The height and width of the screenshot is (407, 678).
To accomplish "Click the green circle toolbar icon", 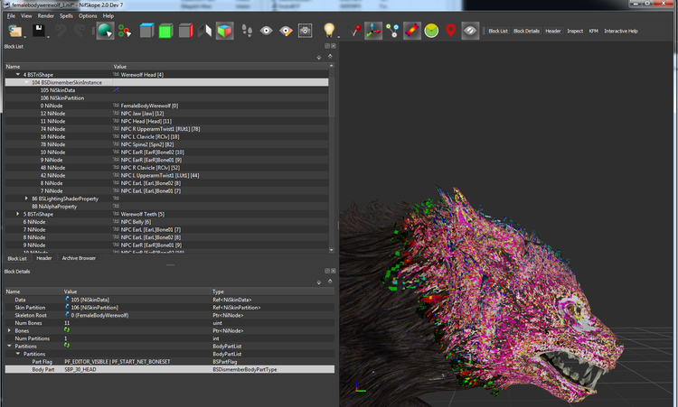I will [431, 31].
